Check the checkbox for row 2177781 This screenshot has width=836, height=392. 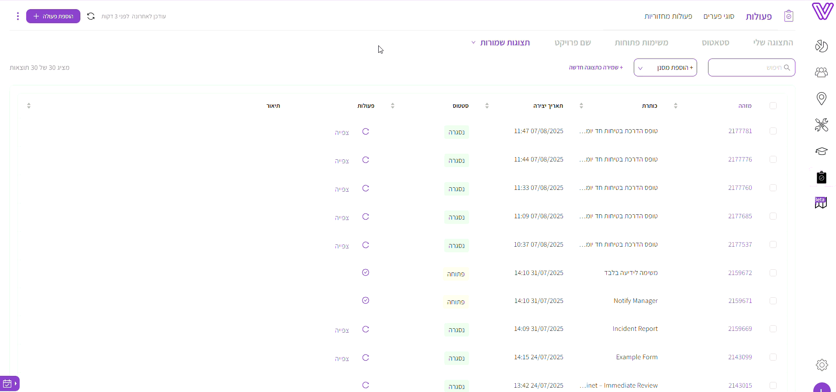[x=773, y=131]
